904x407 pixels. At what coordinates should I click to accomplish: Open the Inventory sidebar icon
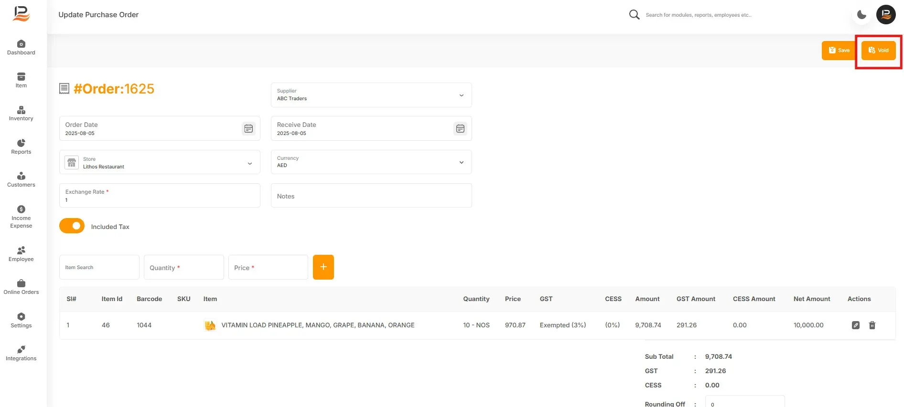pyautogui.click(x=21, y=110)
